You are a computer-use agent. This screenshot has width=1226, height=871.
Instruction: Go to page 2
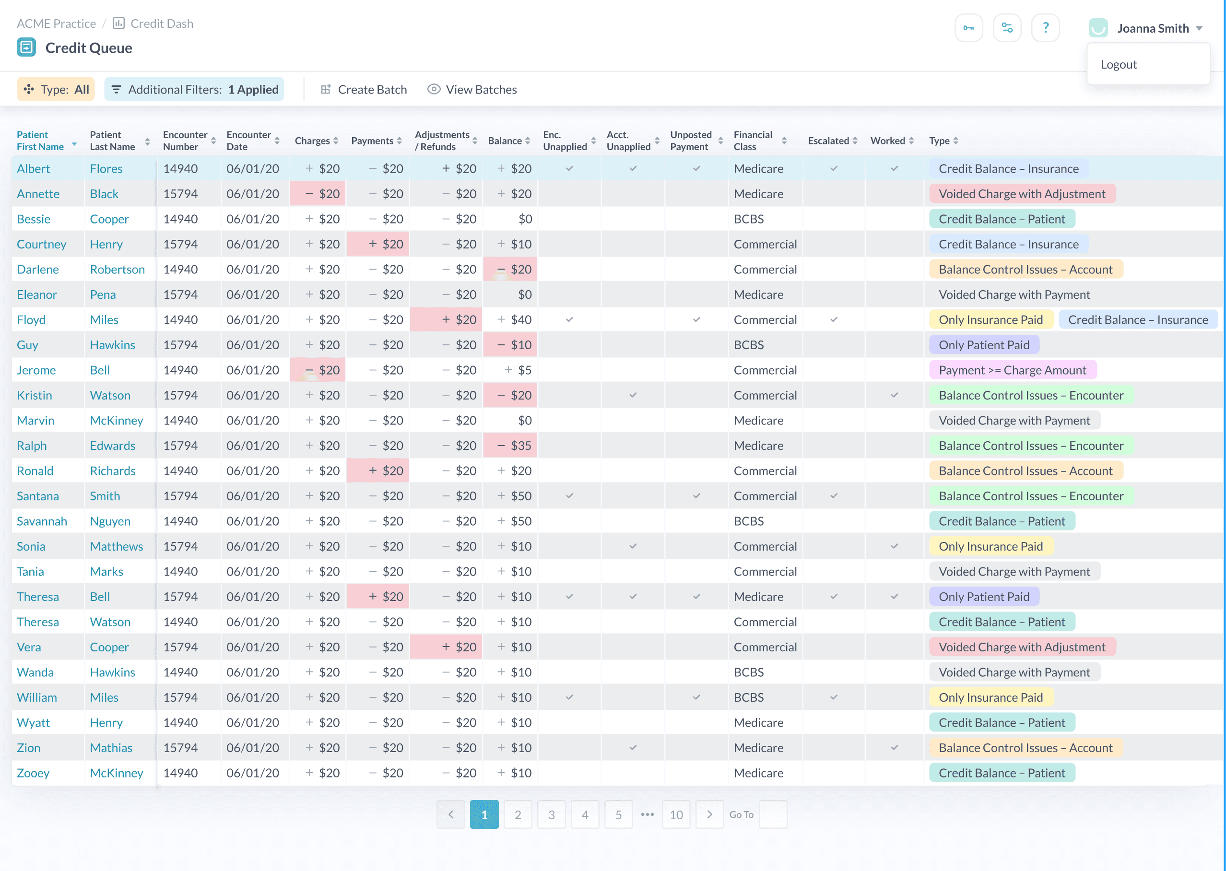[x=518, y=814]
